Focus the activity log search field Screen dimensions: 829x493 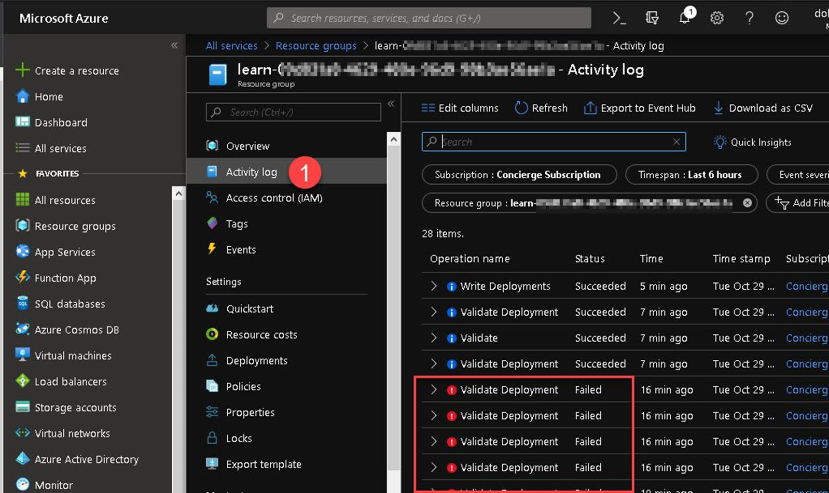pyautogui.click(x=554, y=142)
